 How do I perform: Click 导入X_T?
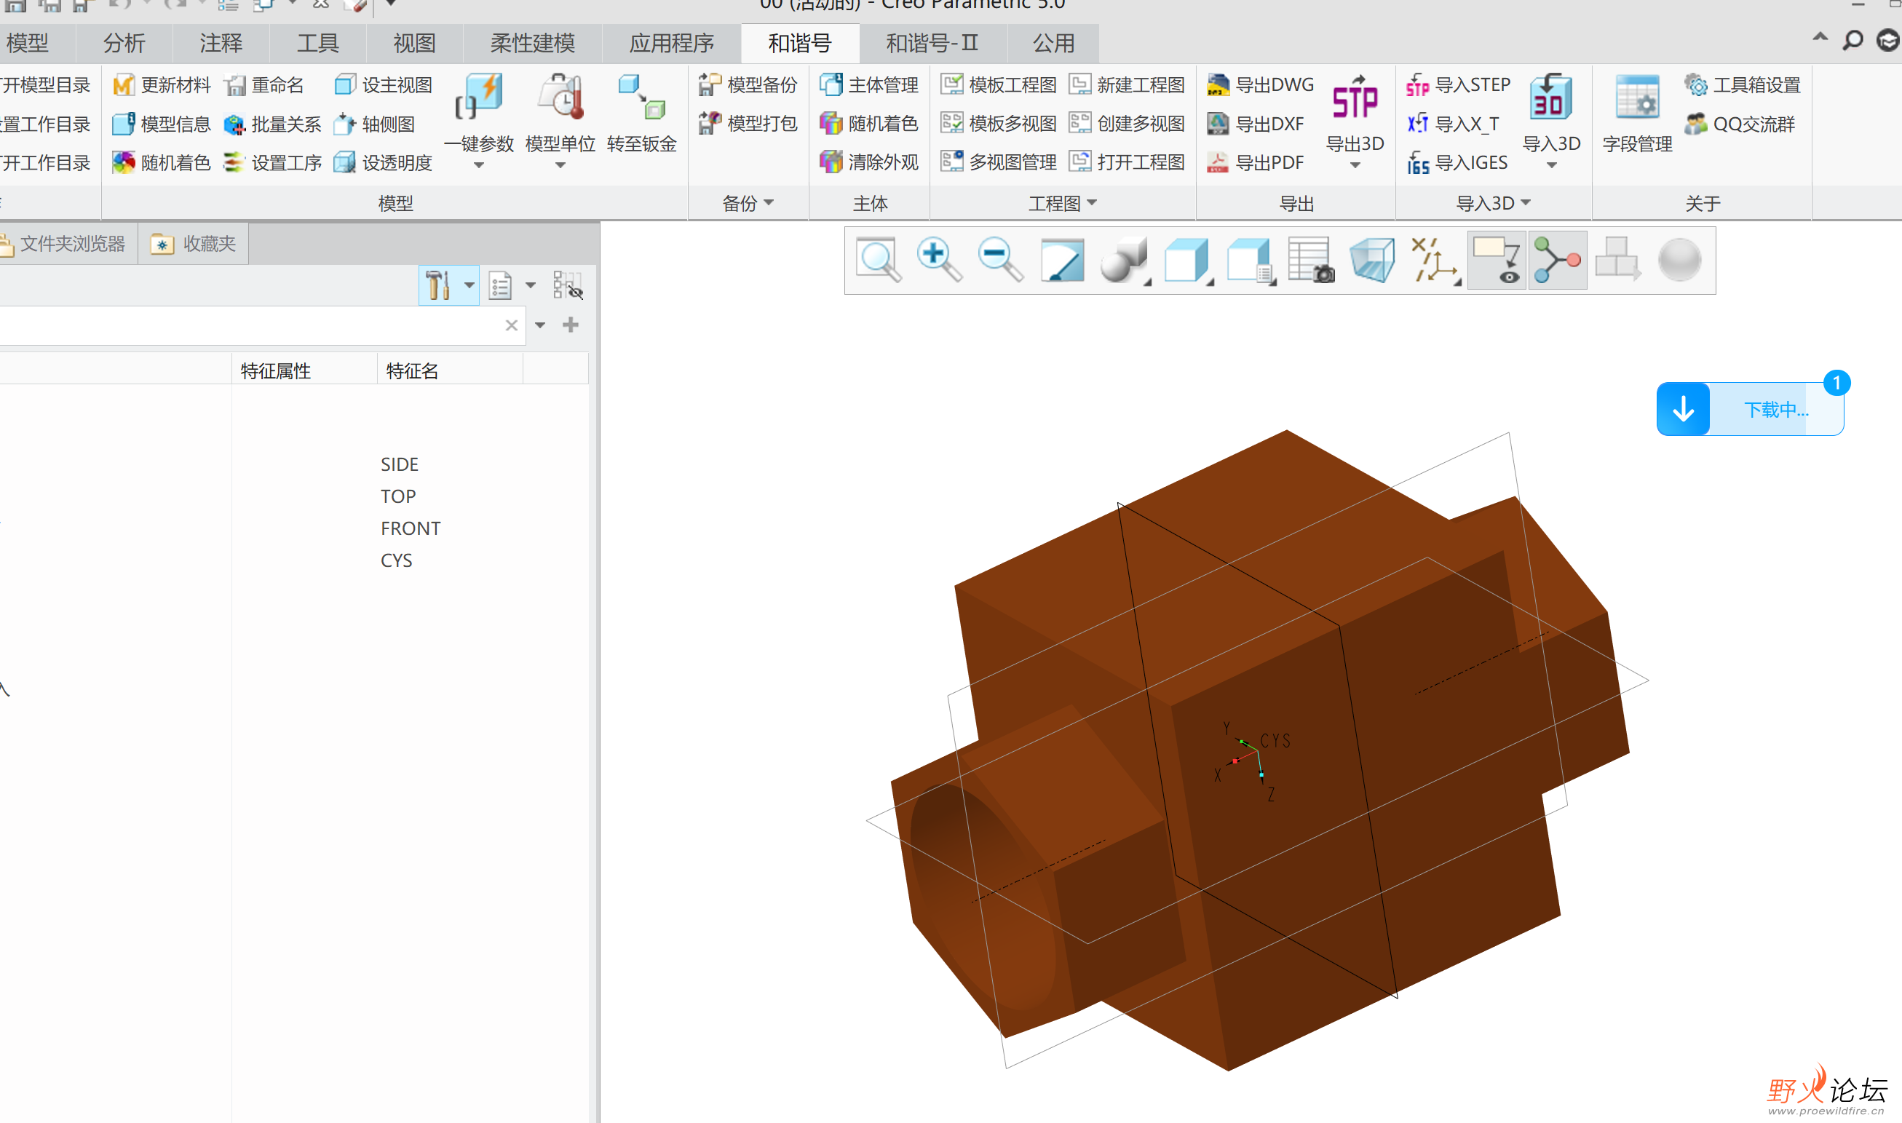pos(1452,124)
